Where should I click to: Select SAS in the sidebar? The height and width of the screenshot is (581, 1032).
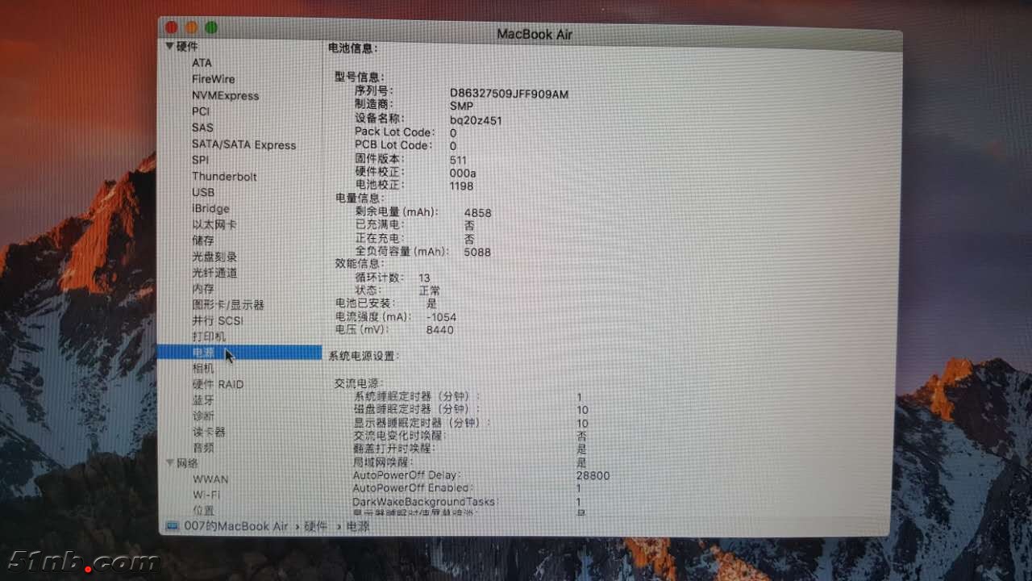click(202, 127)
